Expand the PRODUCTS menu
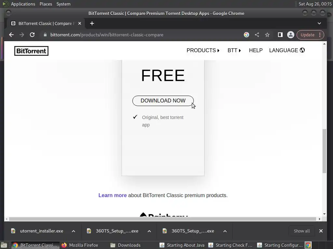Viewport: 333px width, 249px height. (203, 50)
